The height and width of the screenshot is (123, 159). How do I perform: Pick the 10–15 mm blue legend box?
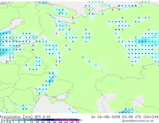click(33, 120)
